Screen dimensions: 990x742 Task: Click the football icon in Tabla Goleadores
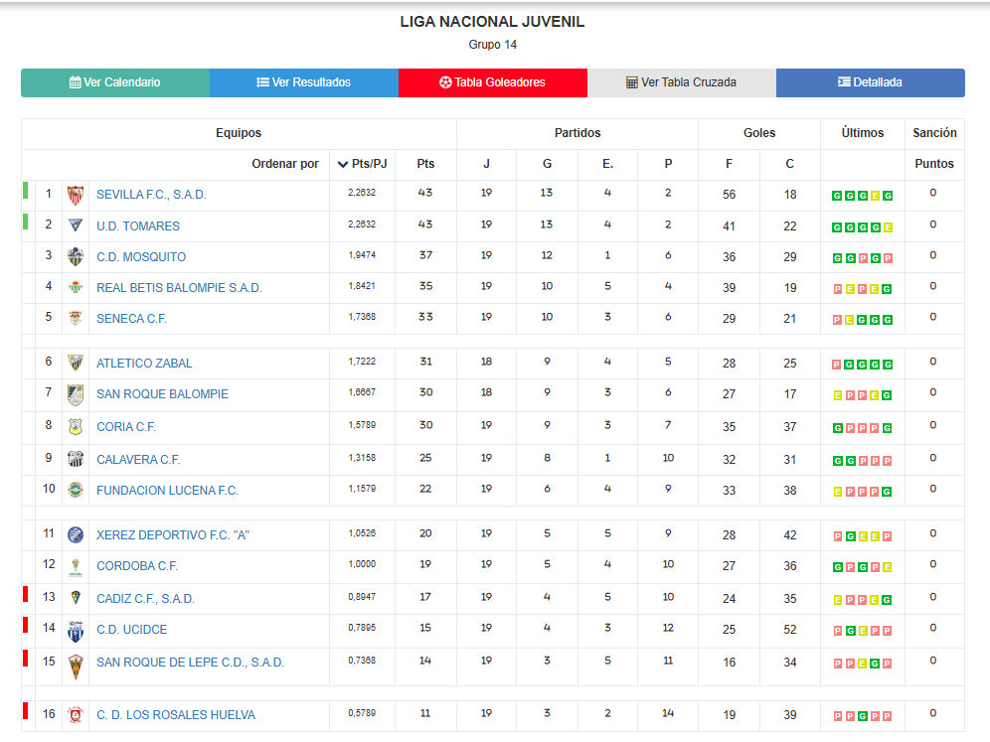coord(445,82)
